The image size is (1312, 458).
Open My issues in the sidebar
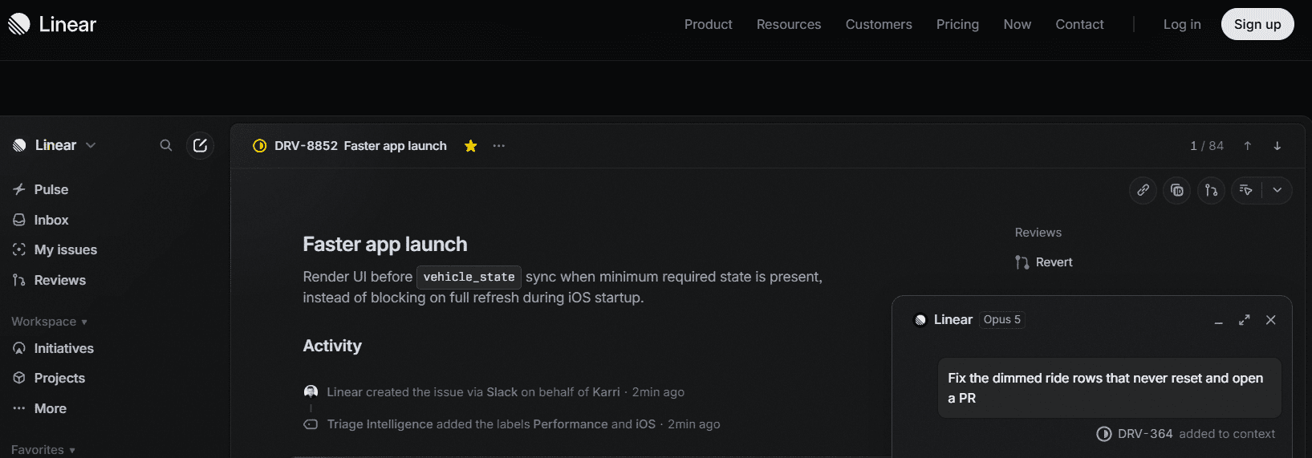55,249
